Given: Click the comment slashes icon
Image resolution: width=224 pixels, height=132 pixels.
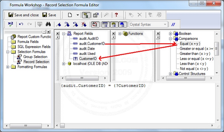Looking at the screenshot, I should tap(173, 24).
